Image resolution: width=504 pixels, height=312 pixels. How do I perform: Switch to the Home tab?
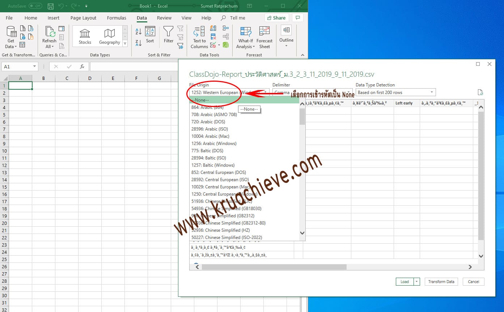click(31, 18)
